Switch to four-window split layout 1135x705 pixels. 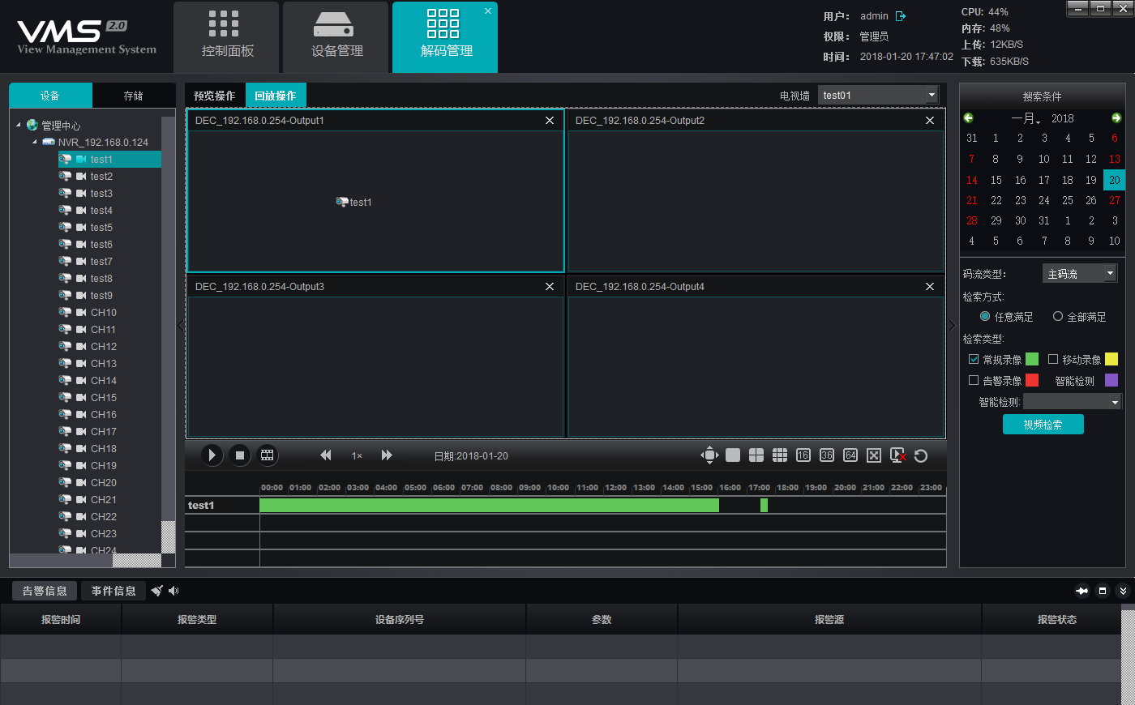point(756,455)
